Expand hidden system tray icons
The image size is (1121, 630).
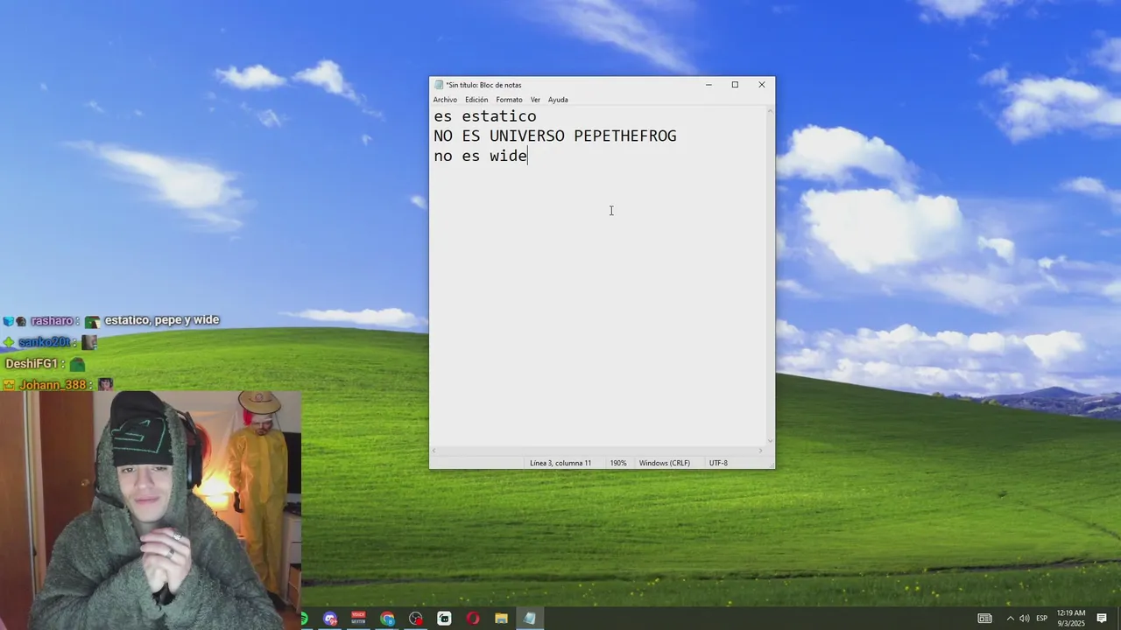pyautogui.click(x=1010, y=619)
